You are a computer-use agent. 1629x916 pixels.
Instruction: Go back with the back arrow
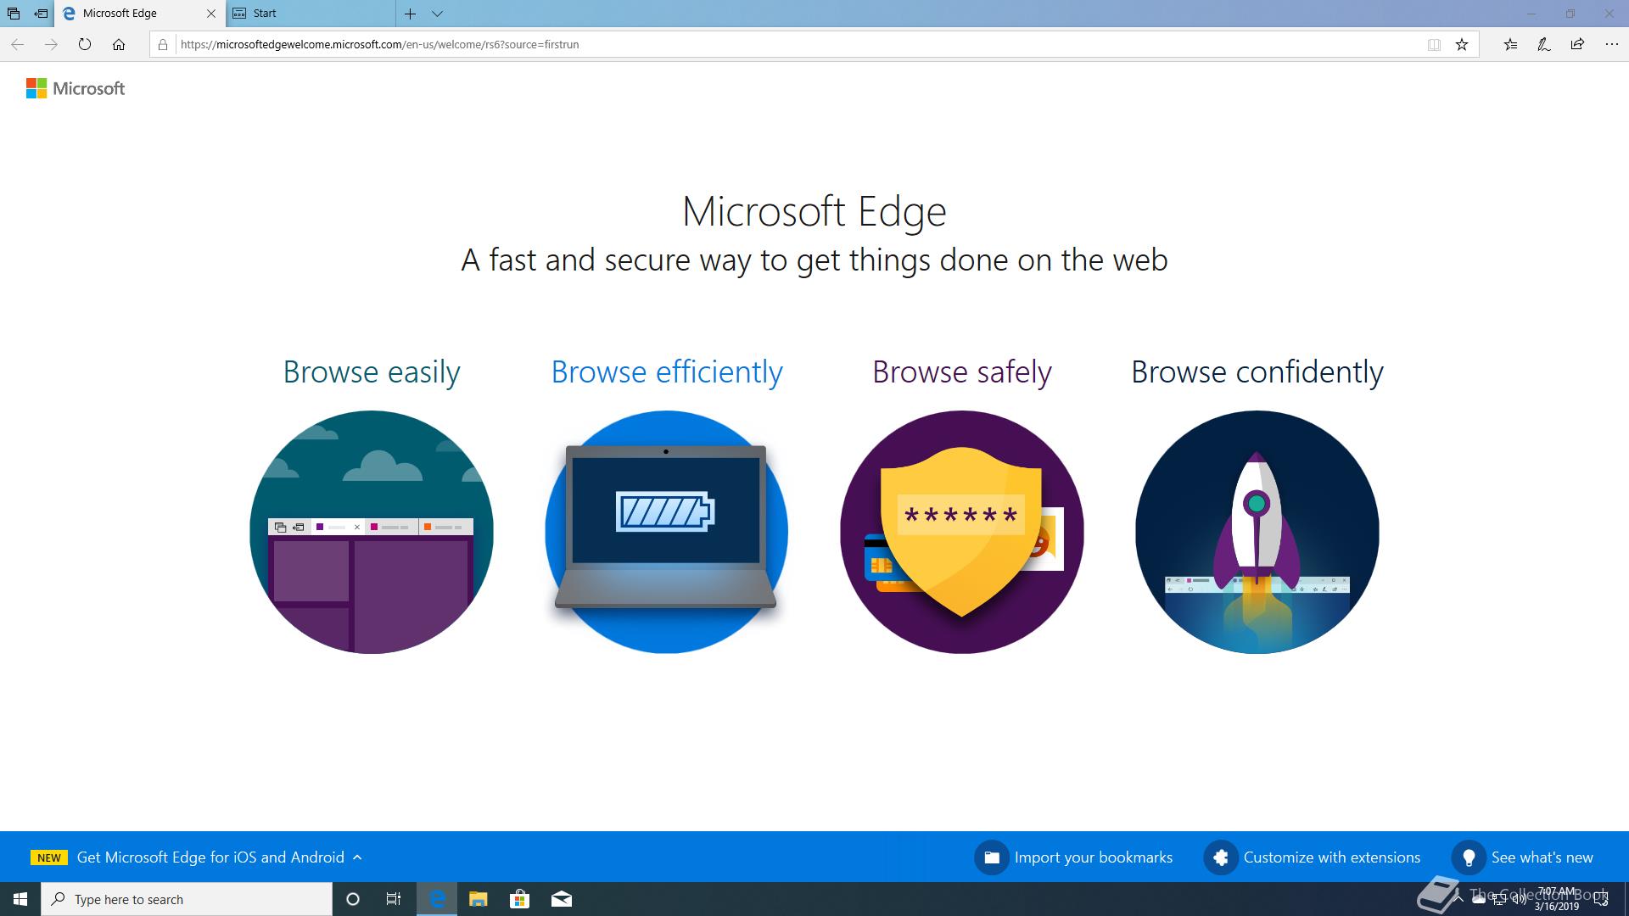coord(17,44)
